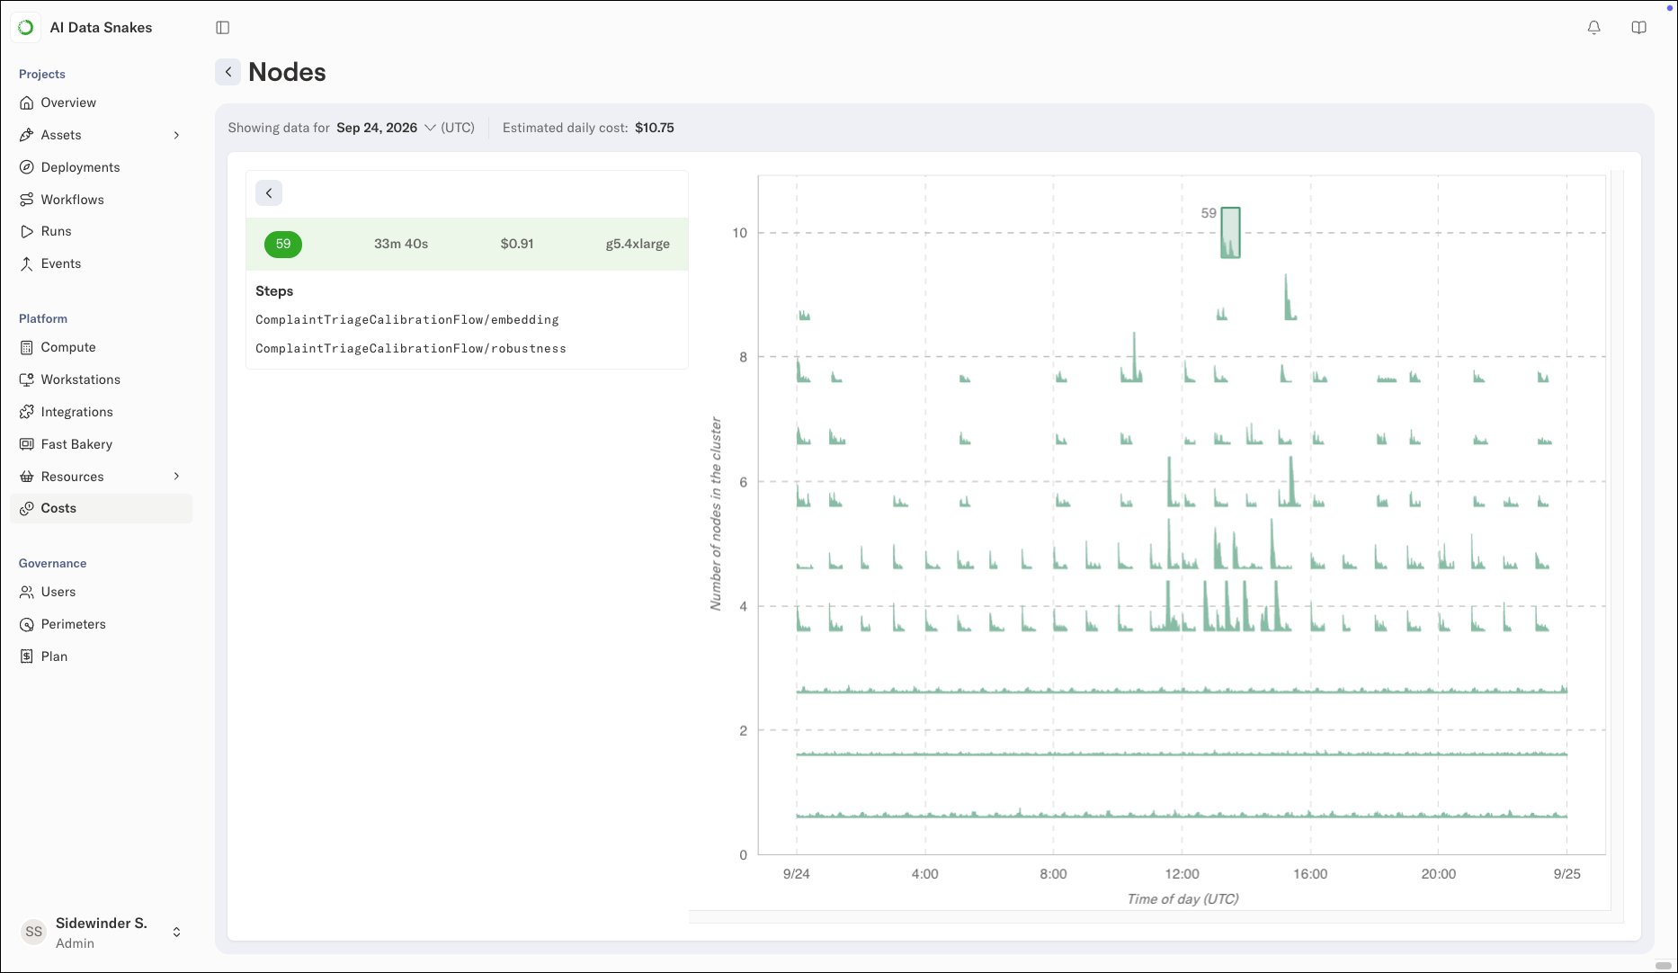1678x973 pixels.
Task: Click the back chevron in the node details panel
Action: coord(269,193)
